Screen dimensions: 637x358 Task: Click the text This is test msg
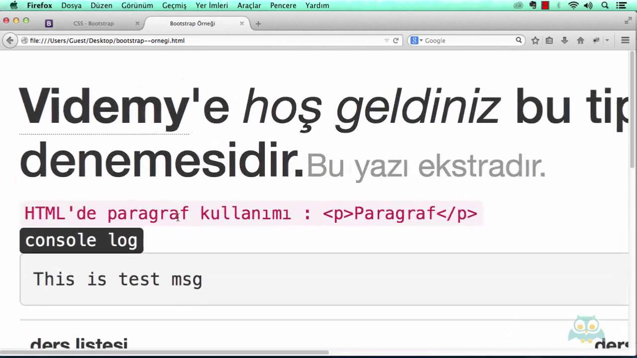tap(117, 279)
